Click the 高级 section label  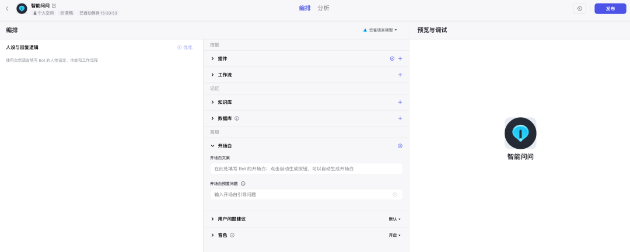tap(215, 132)
